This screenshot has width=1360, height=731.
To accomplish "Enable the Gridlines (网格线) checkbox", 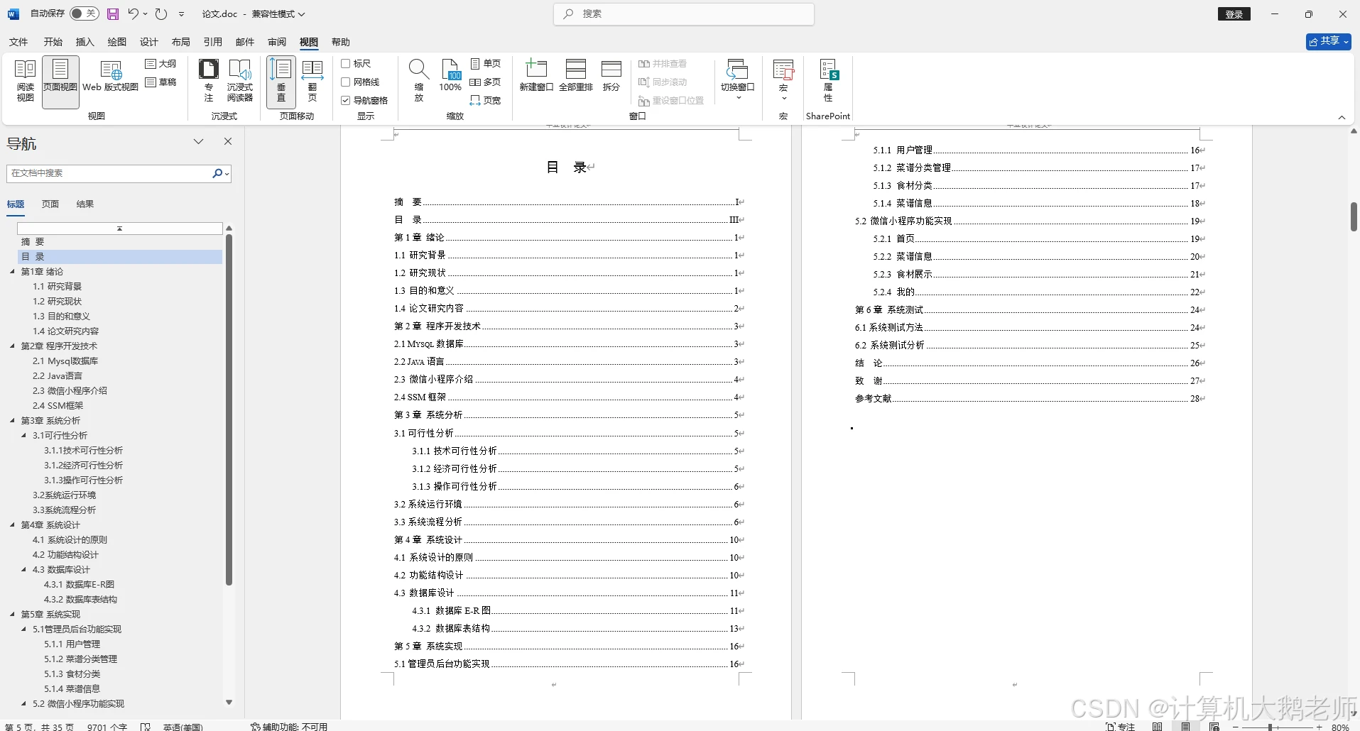I will pyautogui.click(x=346, y=82).
